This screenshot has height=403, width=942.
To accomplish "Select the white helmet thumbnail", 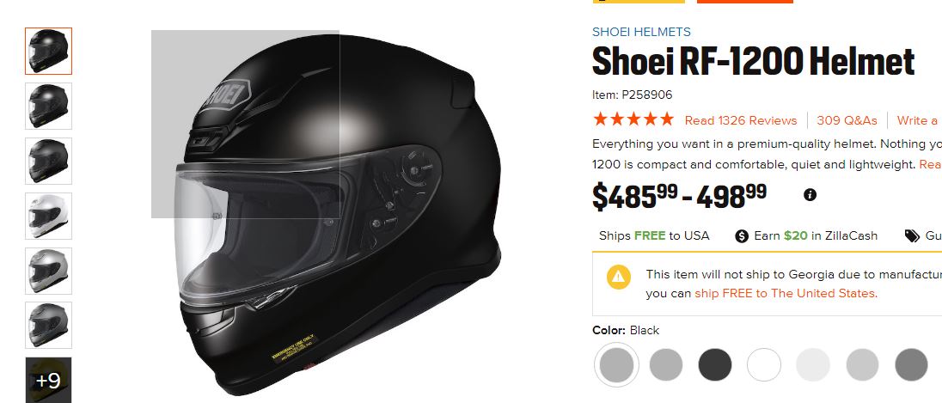I will pos(48,216).
